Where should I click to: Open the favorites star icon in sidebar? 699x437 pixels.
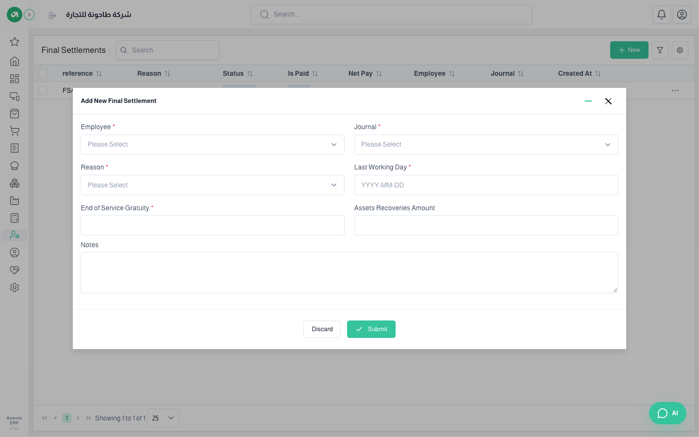tap(15, 42)
